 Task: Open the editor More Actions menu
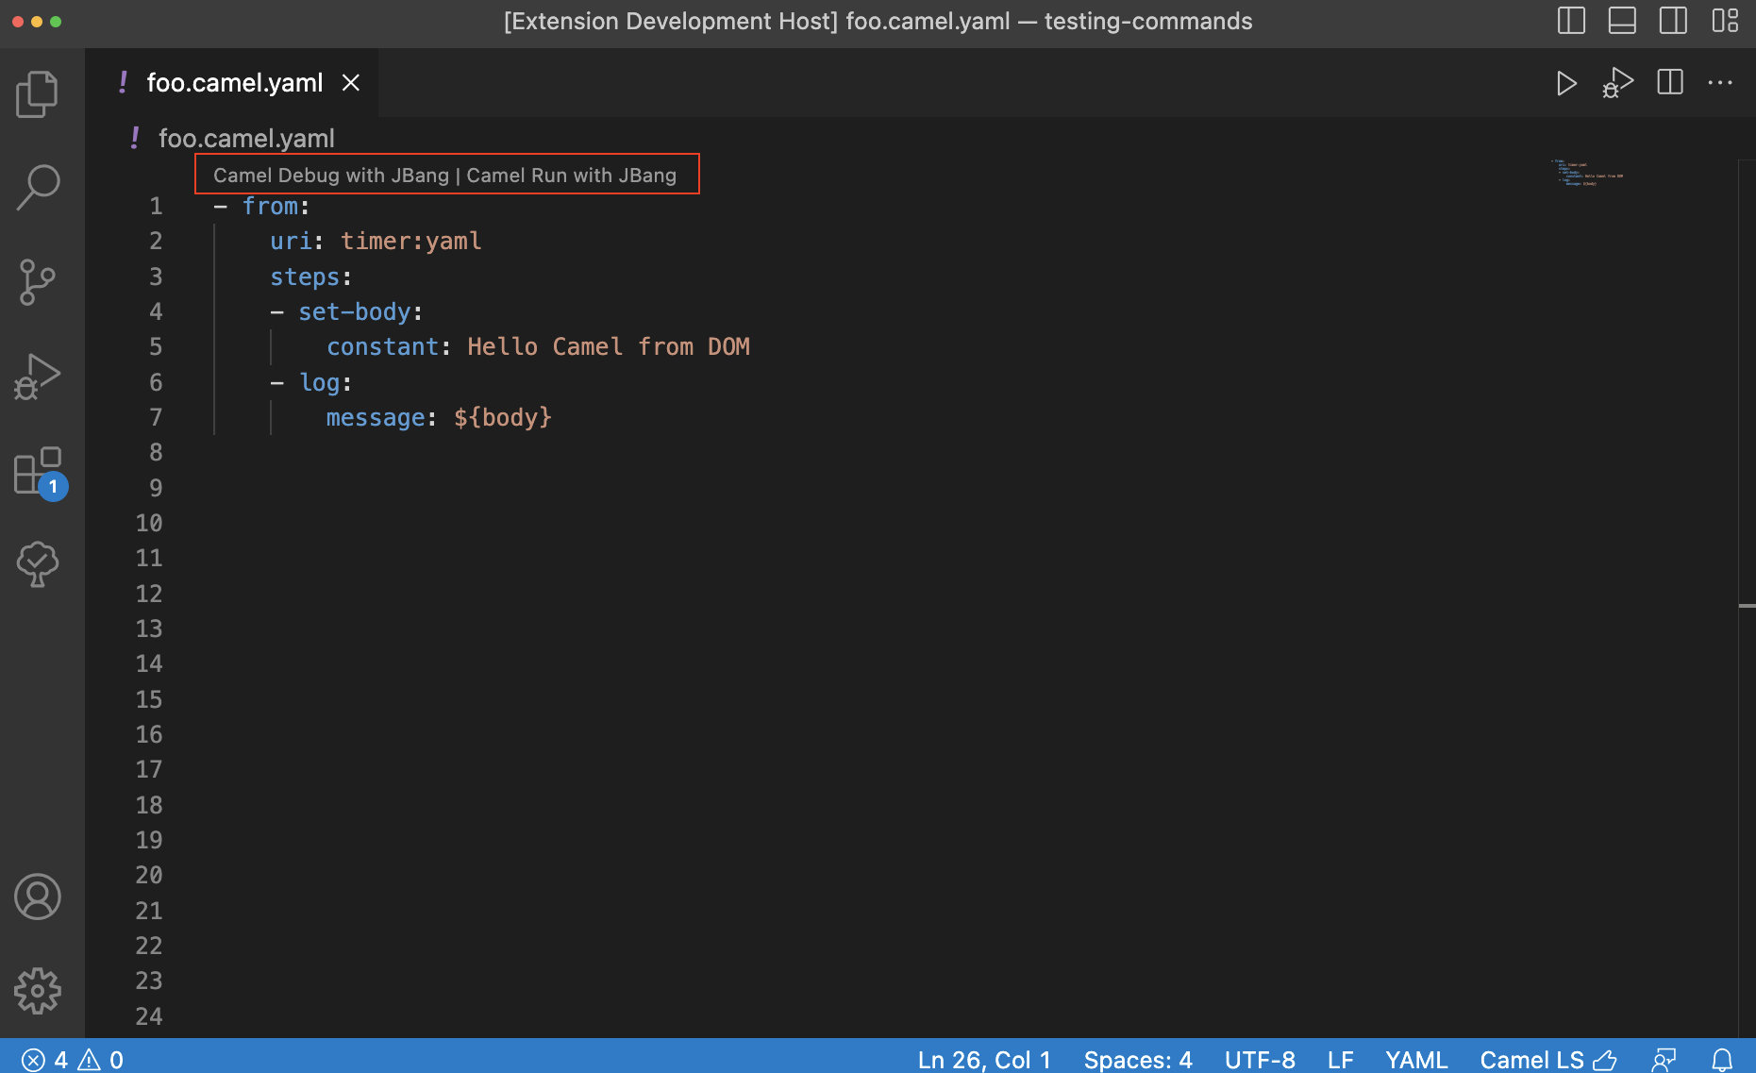[x=1720, y=83]
